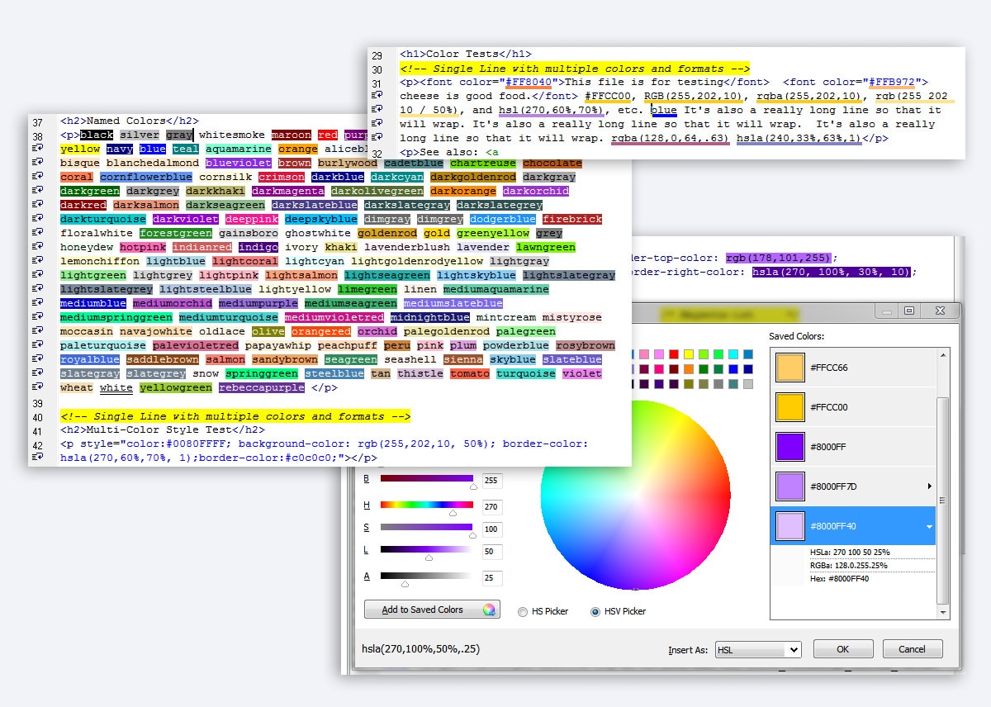
Task: Select the #8000FF saved color swatch
Action: click(790, 447)
